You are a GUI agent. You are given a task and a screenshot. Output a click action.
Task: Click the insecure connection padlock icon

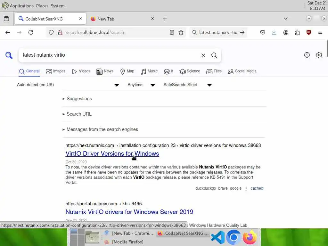(60, 32)
